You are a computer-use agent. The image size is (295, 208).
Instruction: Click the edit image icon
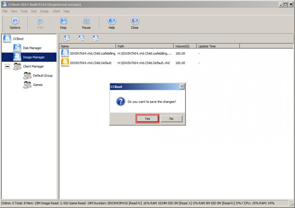pos(81,38)
